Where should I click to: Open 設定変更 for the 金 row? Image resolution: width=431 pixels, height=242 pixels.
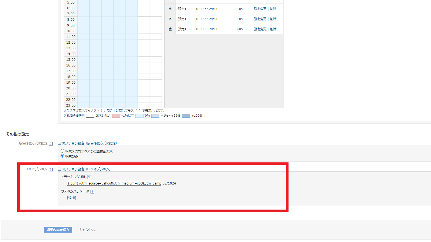coord(260,29)
